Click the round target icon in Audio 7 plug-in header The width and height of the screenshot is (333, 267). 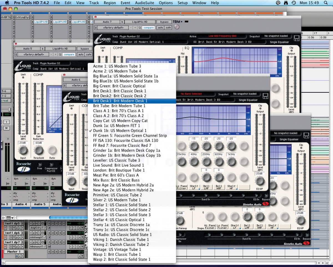tap(176, 27)
